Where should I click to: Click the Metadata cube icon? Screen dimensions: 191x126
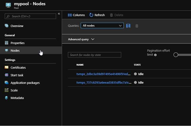coord(6,98)
